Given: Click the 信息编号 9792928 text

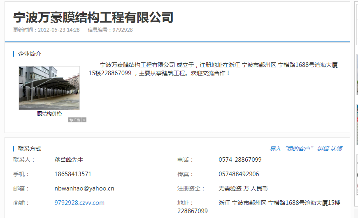Looking at the screenshot, I should pos(110,30).
